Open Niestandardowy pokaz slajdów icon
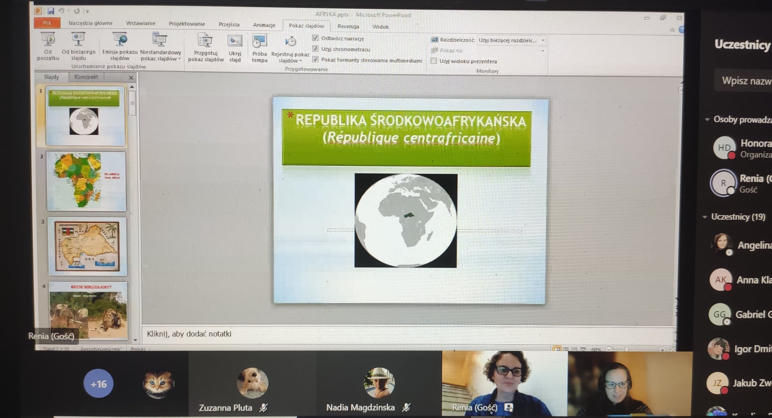 click(x=160, y=40)
